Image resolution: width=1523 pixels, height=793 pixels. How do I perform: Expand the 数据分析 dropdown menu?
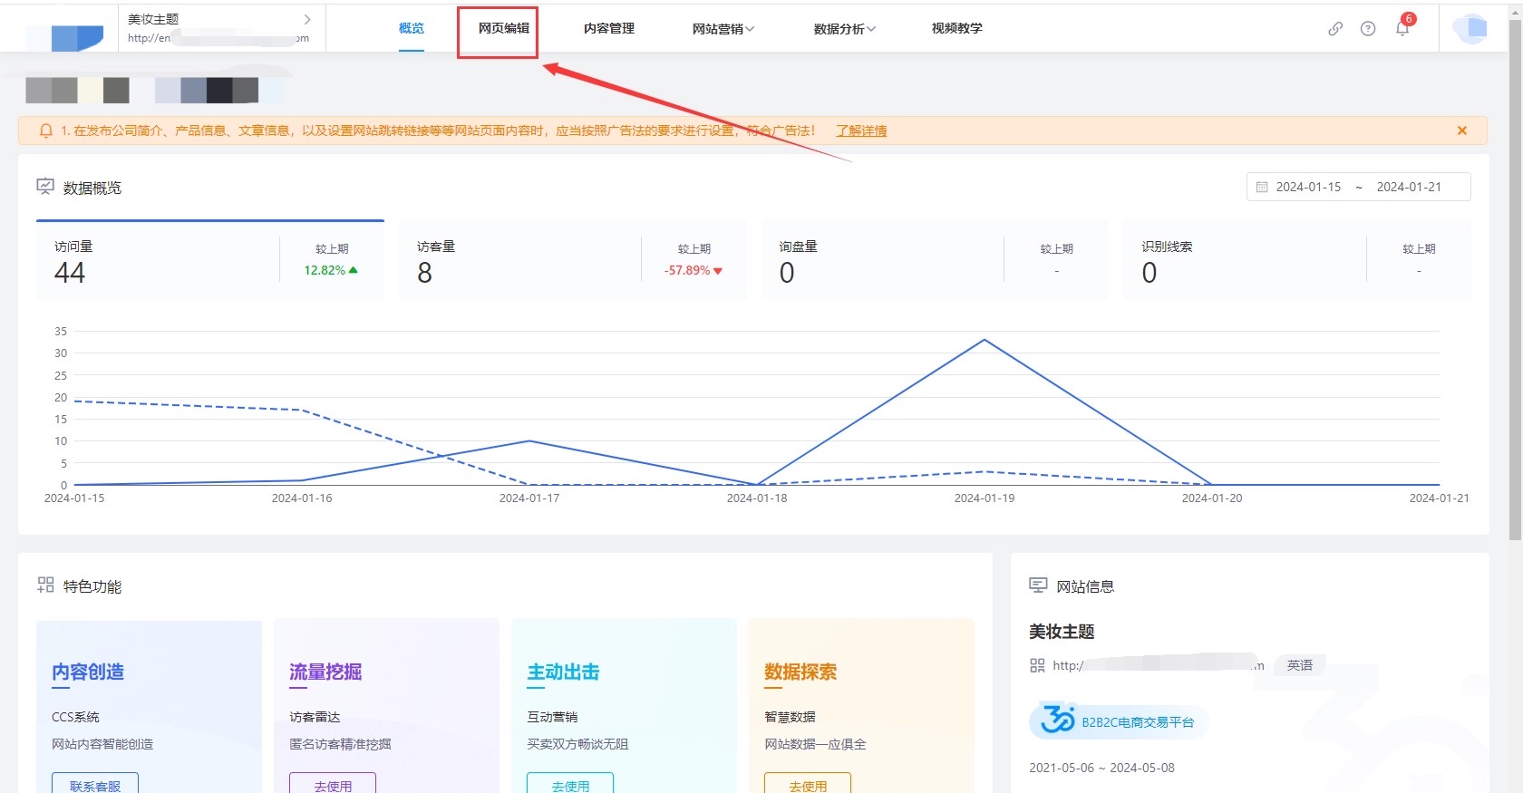(844, 28)
